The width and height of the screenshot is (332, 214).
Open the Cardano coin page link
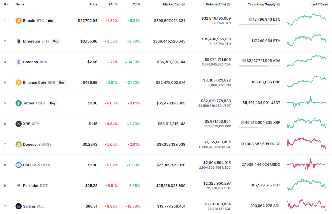(x=30, y=62)
